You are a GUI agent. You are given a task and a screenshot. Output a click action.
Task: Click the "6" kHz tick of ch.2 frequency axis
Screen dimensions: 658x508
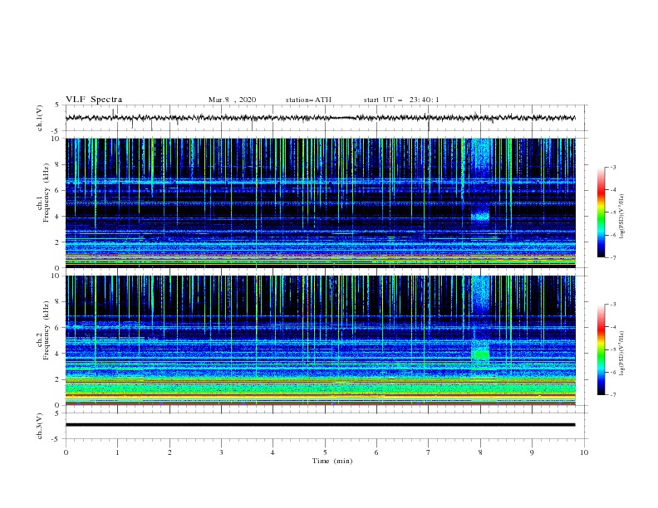[57, 328]
